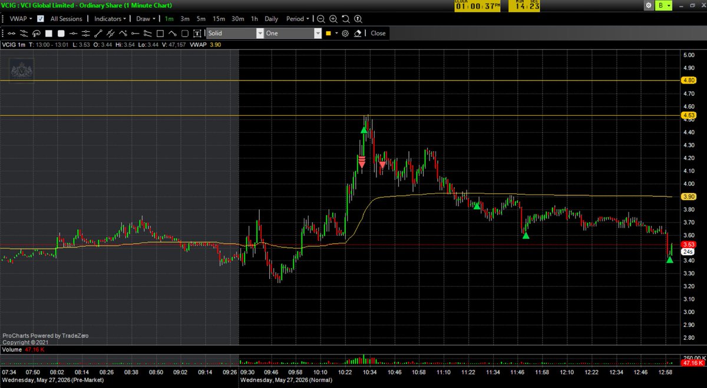Switch to the Daily timeframe
Viewport: 707px width, 388px height.
pyautogui.click(x=271, y=18)
